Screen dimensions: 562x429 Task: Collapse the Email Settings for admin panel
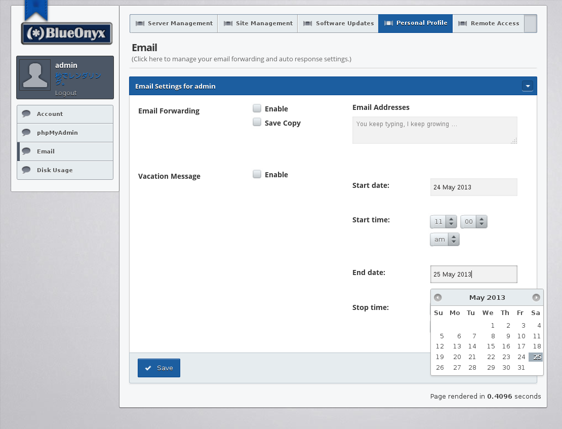528,86
